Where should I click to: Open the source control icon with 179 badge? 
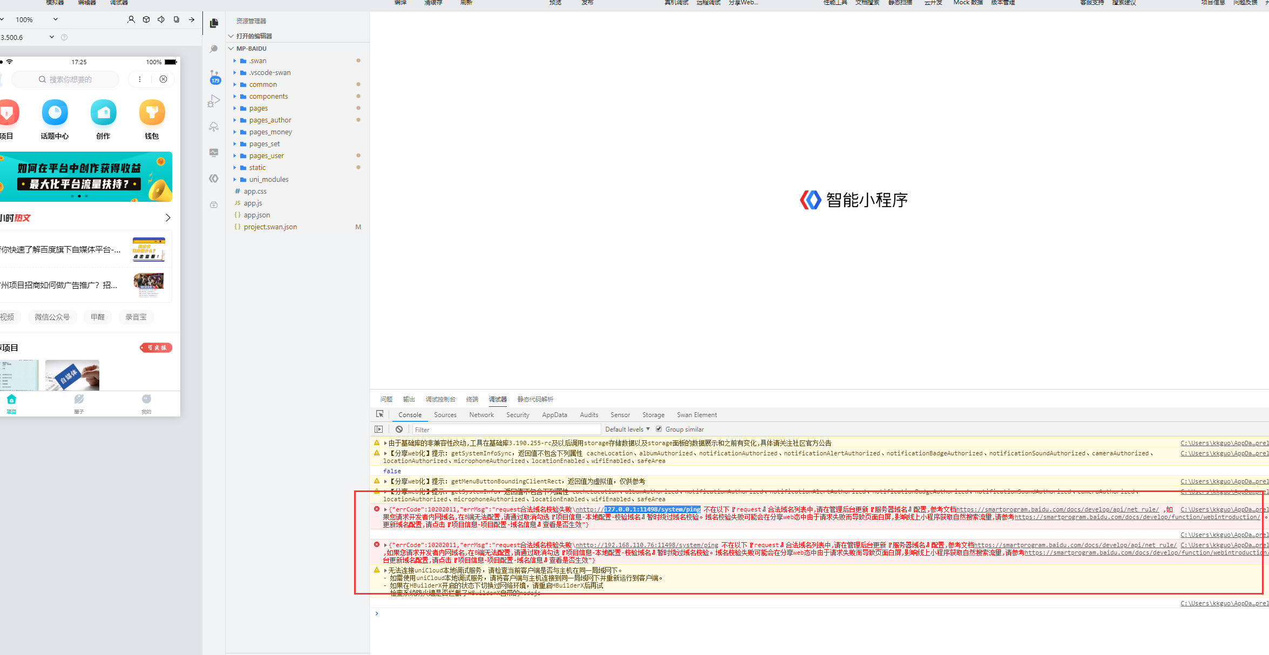pos(215,76)
